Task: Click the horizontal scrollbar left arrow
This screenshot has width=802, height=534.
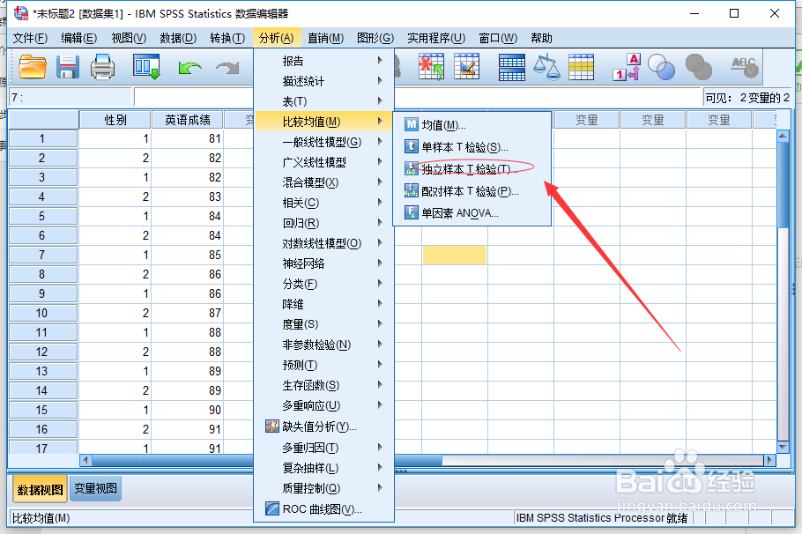Action: coord(86,460)
